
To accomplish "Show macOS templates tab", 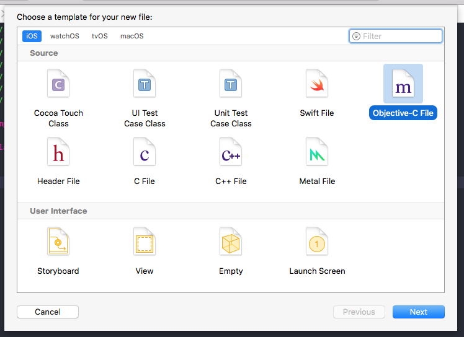I will [132, 36].
